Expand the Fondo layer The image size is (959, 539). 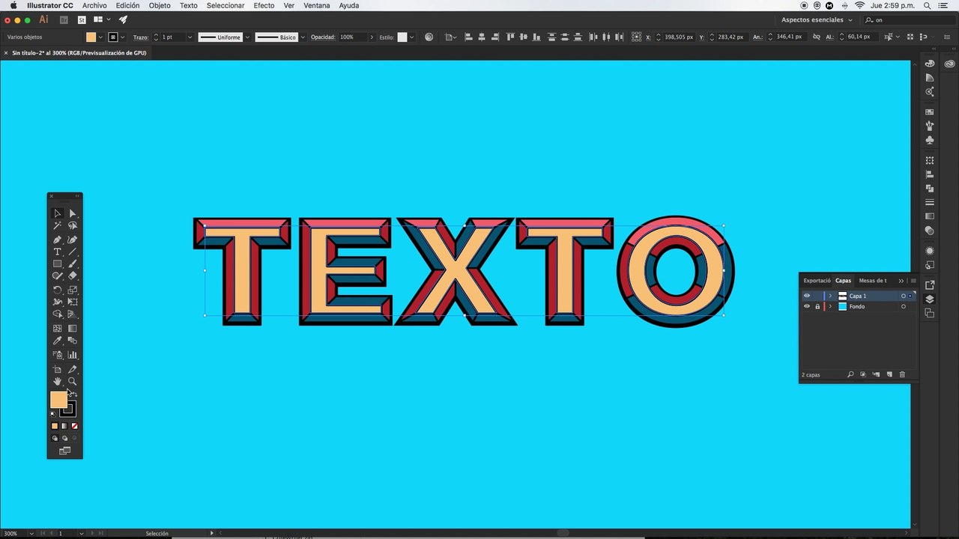(830, 306)
